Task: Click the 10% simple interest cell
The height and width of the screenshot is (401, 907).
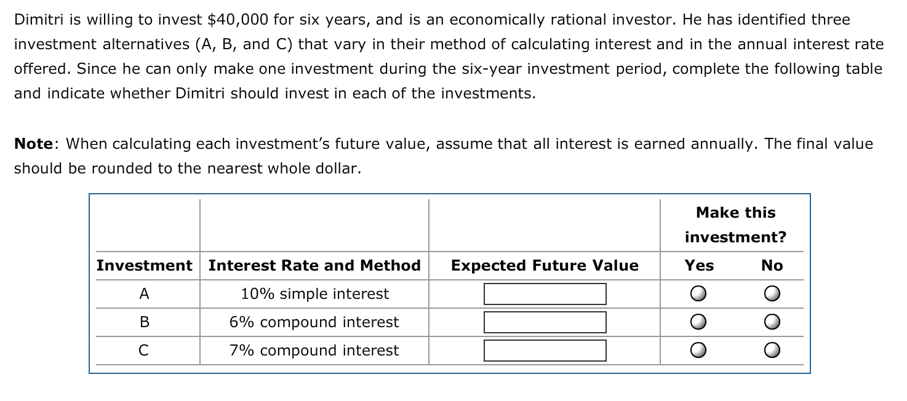Action: tap(314, 294)
